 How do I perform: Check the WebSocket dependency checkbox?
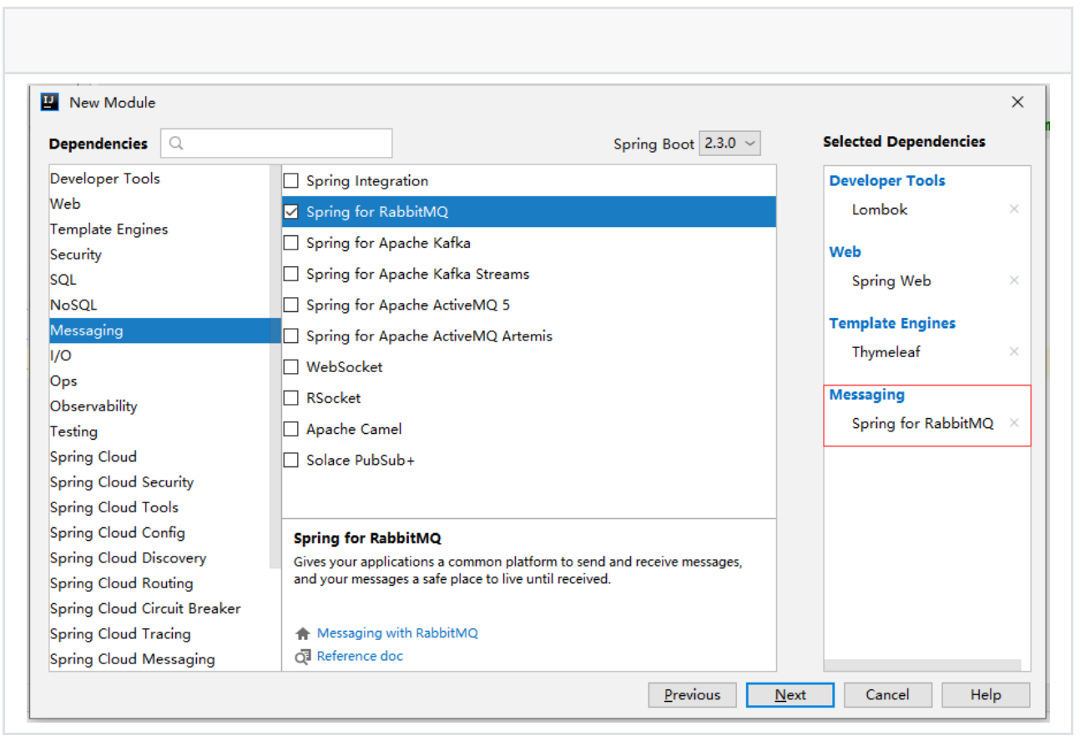pyautogui.click(x=291, y=367)
